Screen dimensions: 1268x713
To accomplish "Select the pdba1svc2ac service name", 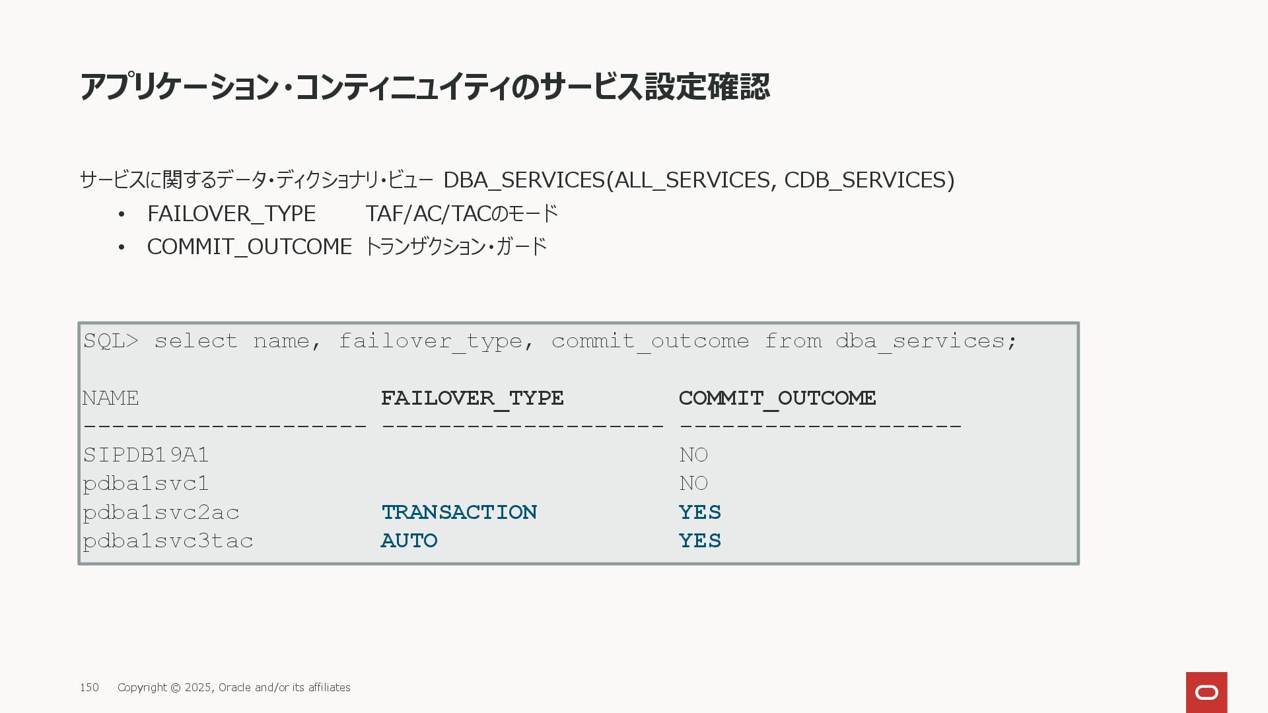I will coord(161,512).
